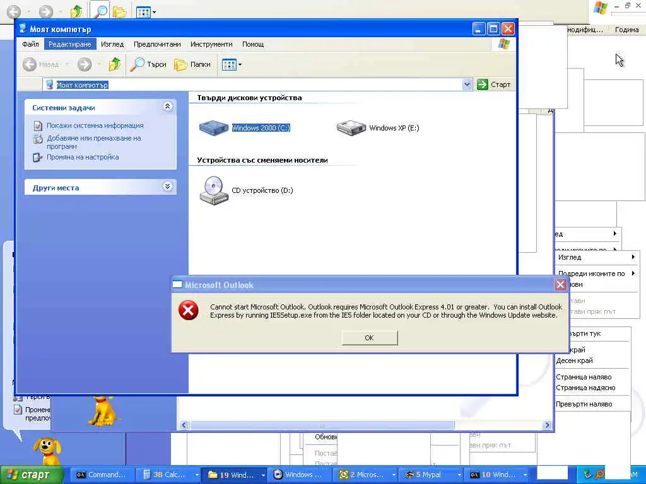Click OK in the Microsoft Outlook dialog
Viewport: 646px width, 484px height.
click(369, 338)
